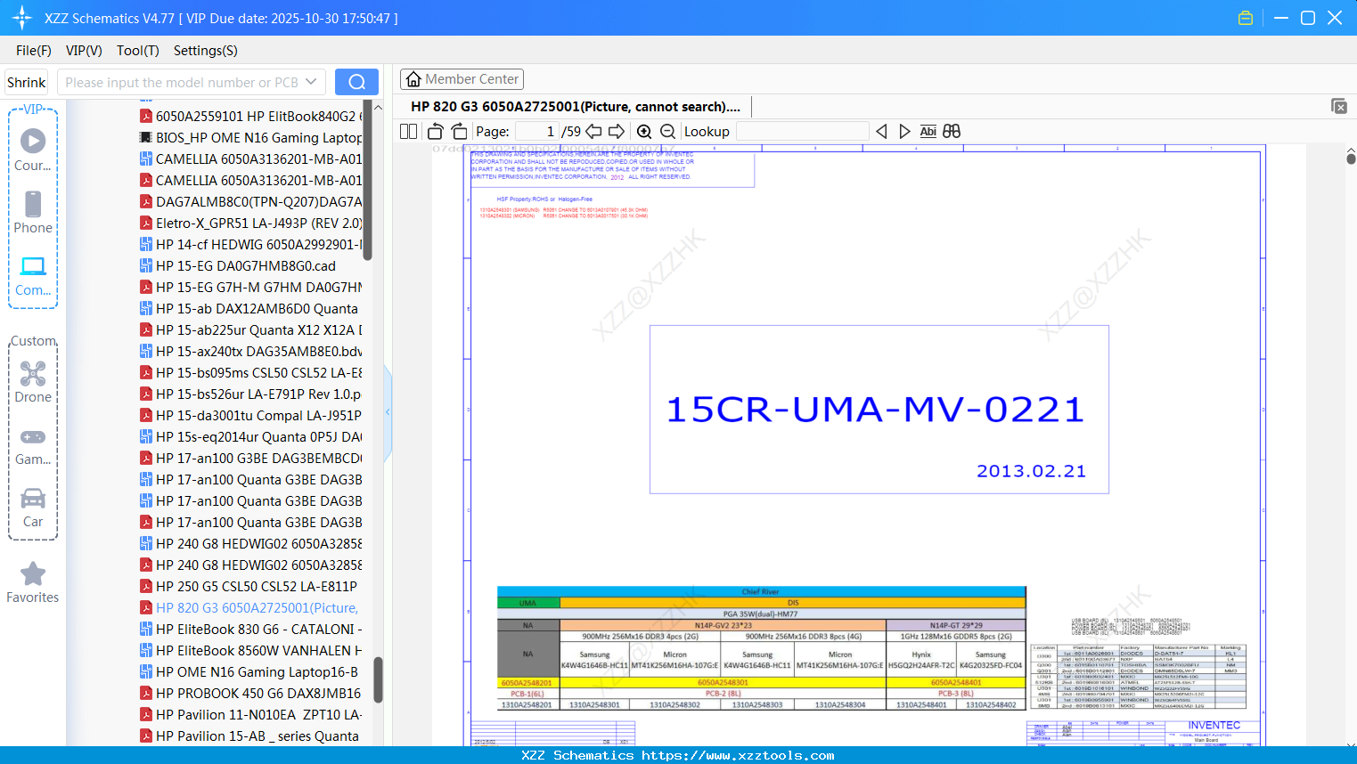Open the Tool(T) menu
The height and width of the screenshot is (764, 1357).
pyautogui.click(x=138, y=51)
